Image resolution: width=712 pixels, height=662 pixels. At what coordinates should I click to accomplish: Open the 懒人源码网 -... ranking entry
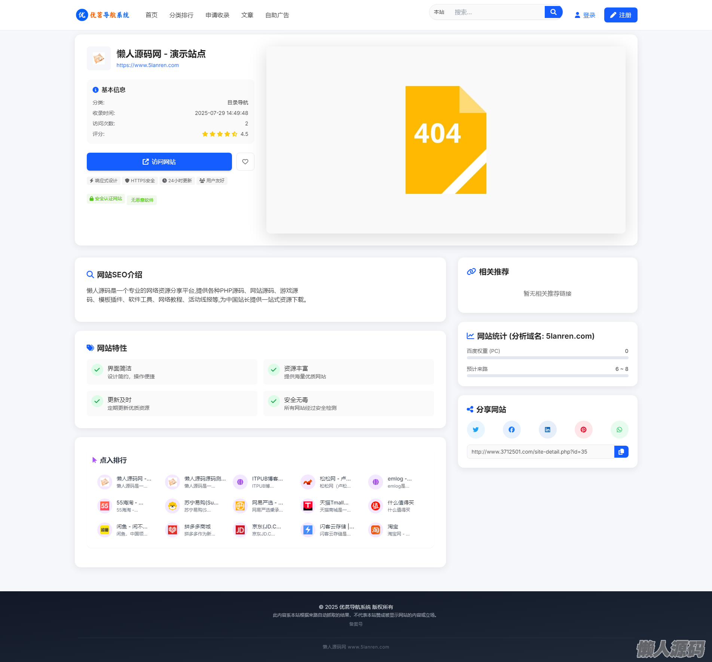point(125,482)
